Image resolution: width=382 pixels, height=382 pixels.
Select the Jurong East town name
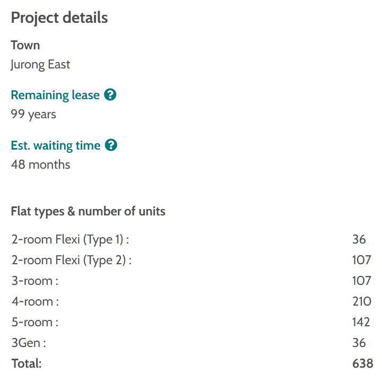click(40, 65)
